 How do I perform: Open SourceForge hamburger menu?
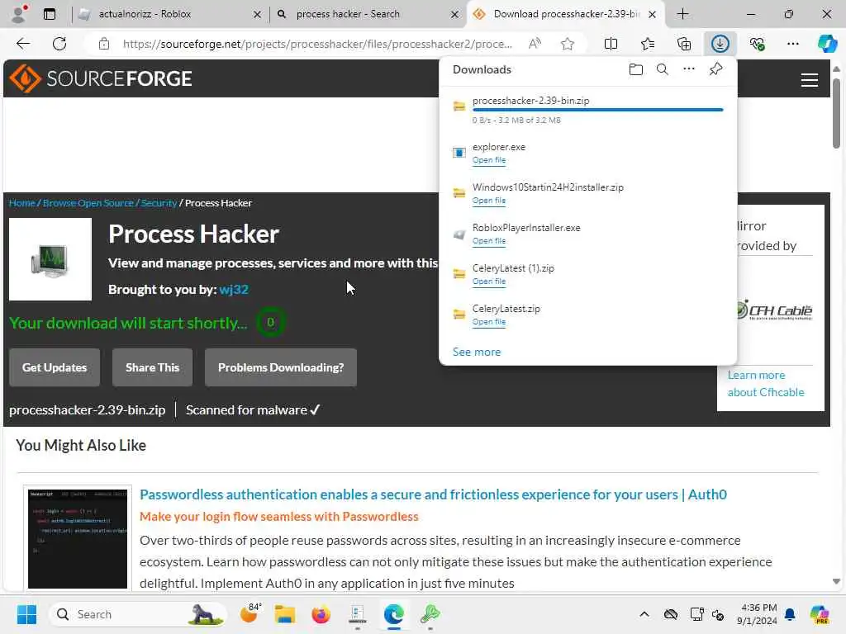coord(809,80)
